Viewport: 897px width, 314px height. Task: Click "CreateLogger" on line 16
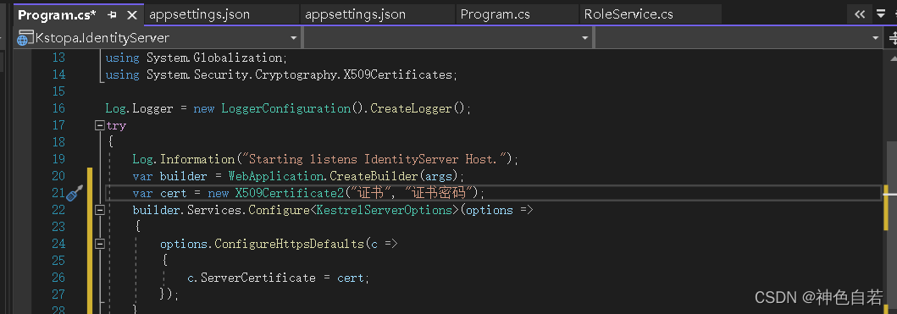pyautogui.click(x=411, y=108)
